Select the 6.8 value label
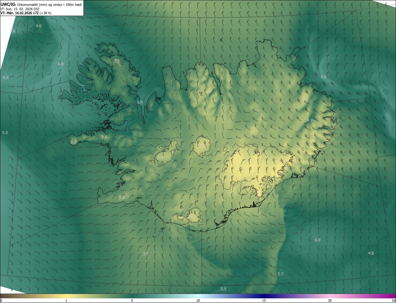Viewport: 396px width, 303px height. (61, 64)
